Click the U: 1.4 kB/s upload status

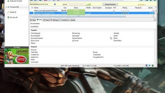pyautogui.click(x=121, y=66)
